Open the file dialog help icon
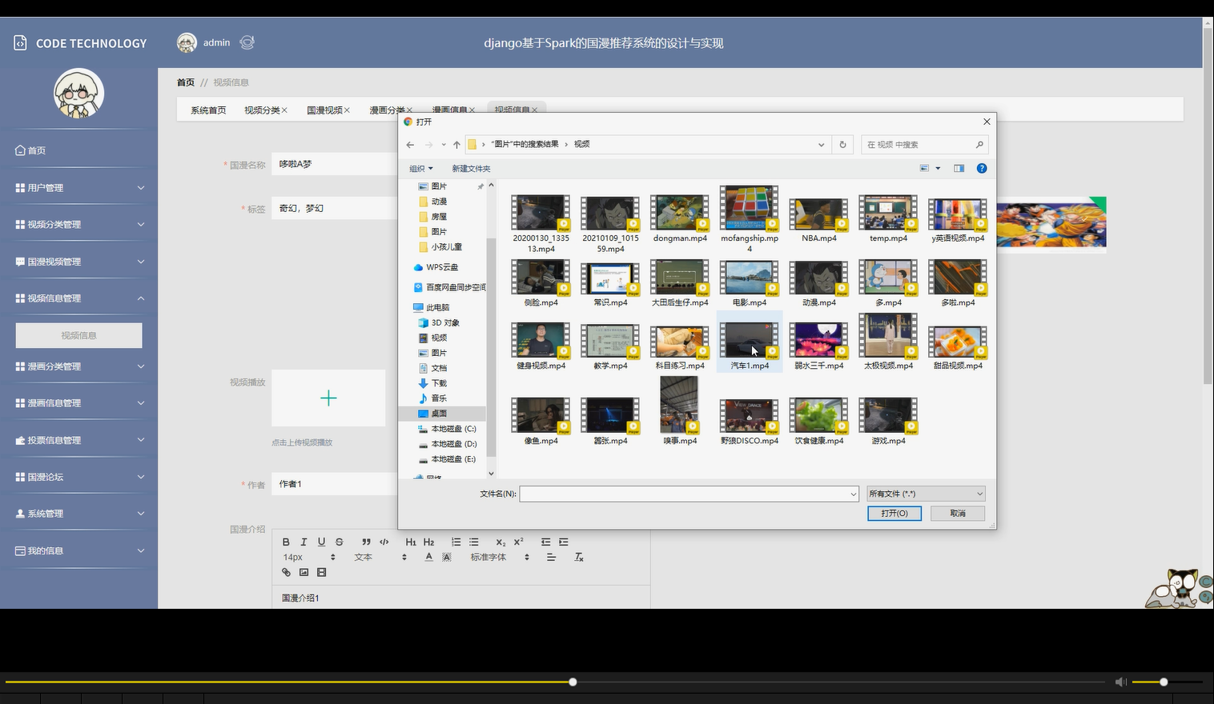The width and height of the screenshot is (1214, 704). 982,168
